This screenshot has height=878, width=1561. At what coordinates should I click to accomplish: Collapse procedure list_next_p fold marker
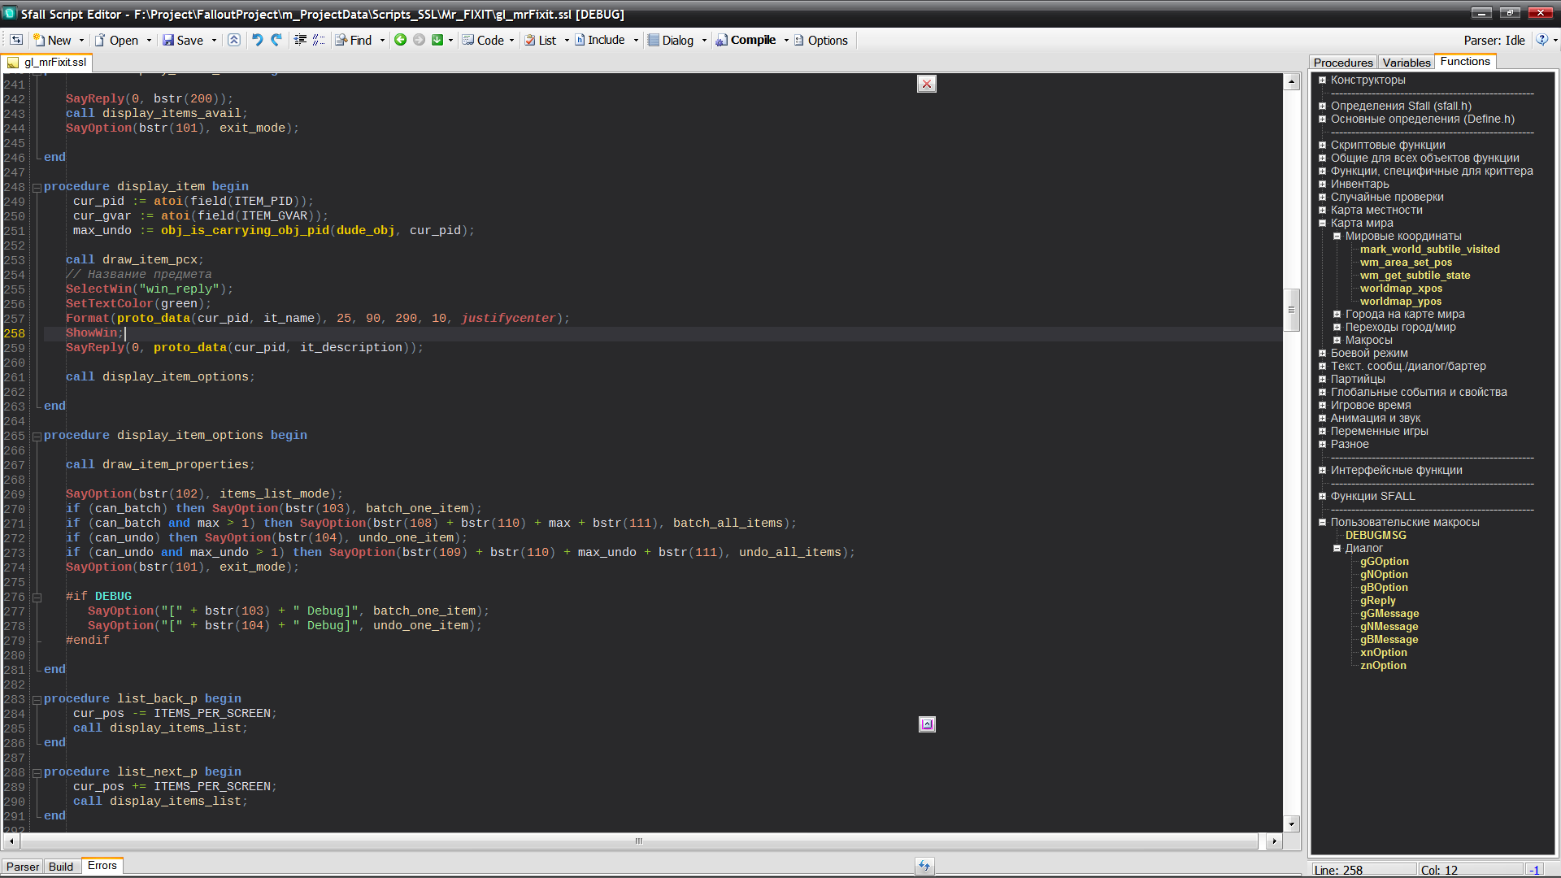click(37, 773)
